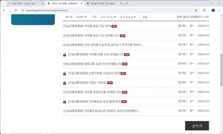Click the browser forward arrow
Viewport: 223px width, 134px height.
pyautogui.click(x=10, y=10)
